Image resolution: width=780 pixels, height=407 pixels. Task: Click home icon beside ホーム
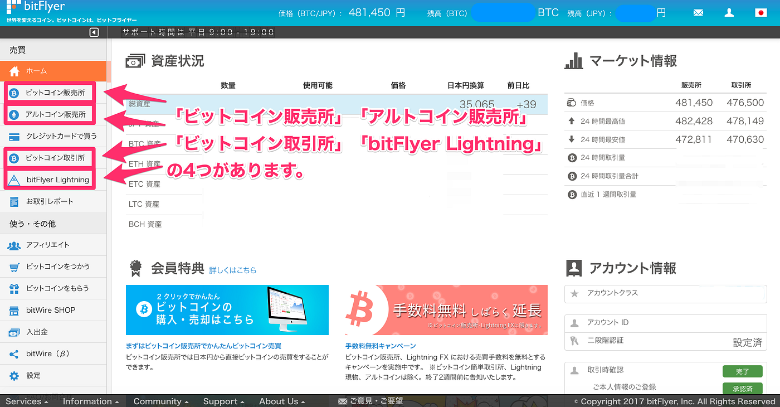14,71
